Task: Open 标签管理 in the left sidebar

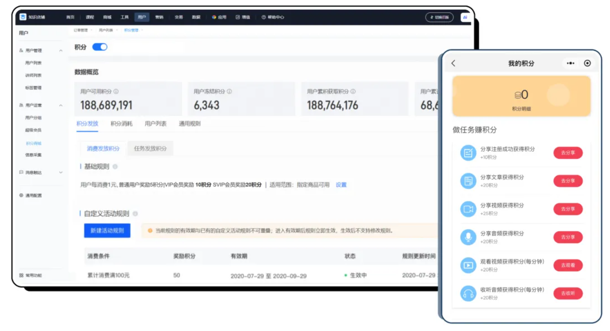Action: coord(33,88)
